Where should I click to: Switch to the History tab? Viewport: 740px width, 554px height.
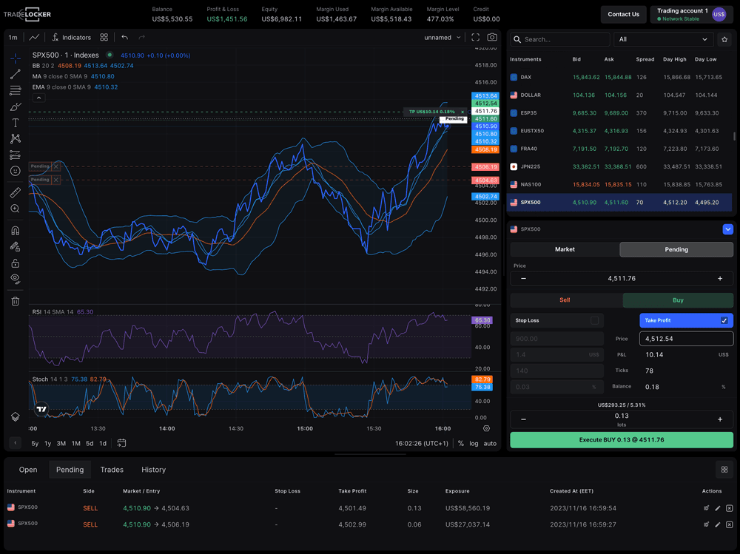tap(154, 470)
